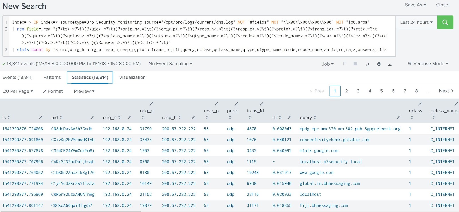Open the No Event Sampling dropdown
Viewport: 459px width, 212px height.
click(x=170, y=64)
